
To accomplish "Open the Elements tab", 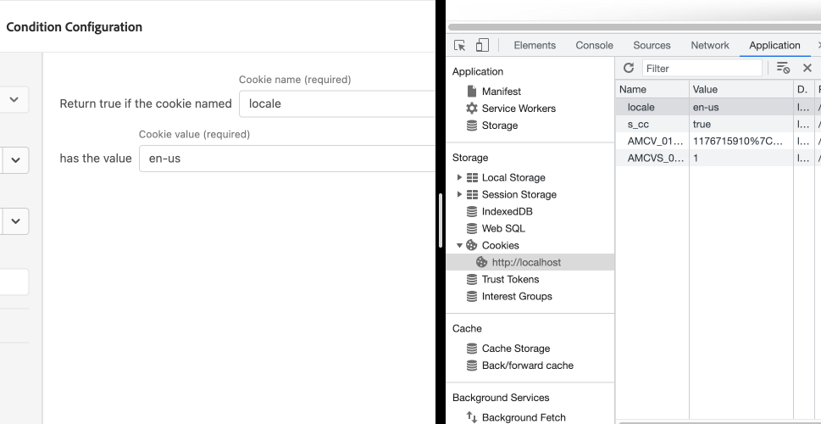I will [x=535, y=46].
